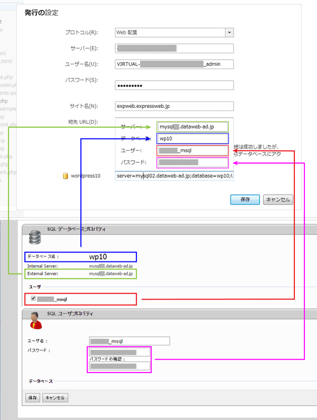Viewport: 317px width, 420px height.
Task: Click the wordpress10 database icon
Action: (66, 175)
